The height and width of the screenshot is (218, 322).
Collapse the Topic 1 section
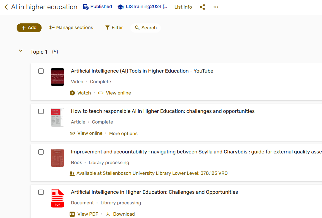click(20, 51)
